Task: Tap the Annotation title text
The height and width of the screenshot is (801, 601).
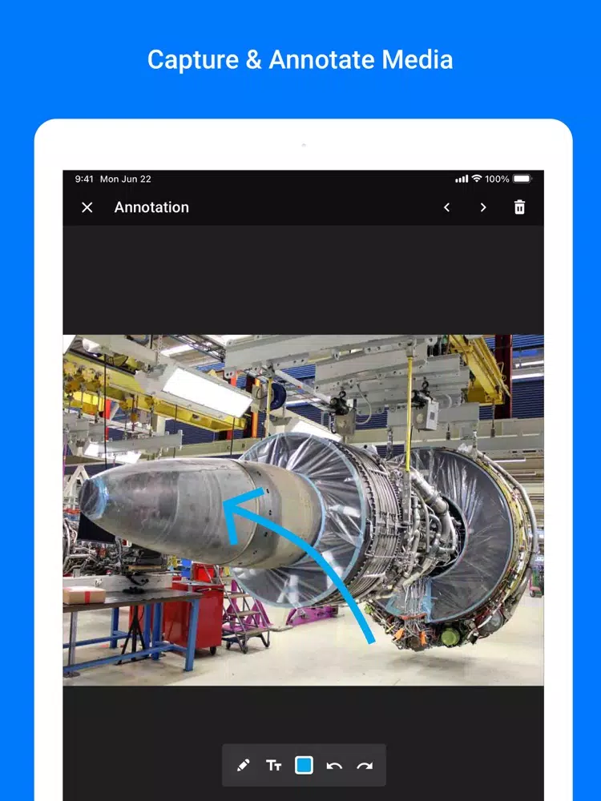Action: point(151,207)
